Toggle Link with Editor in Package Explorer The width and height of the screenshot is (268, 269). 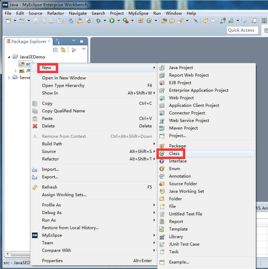(x=63, y=50)
